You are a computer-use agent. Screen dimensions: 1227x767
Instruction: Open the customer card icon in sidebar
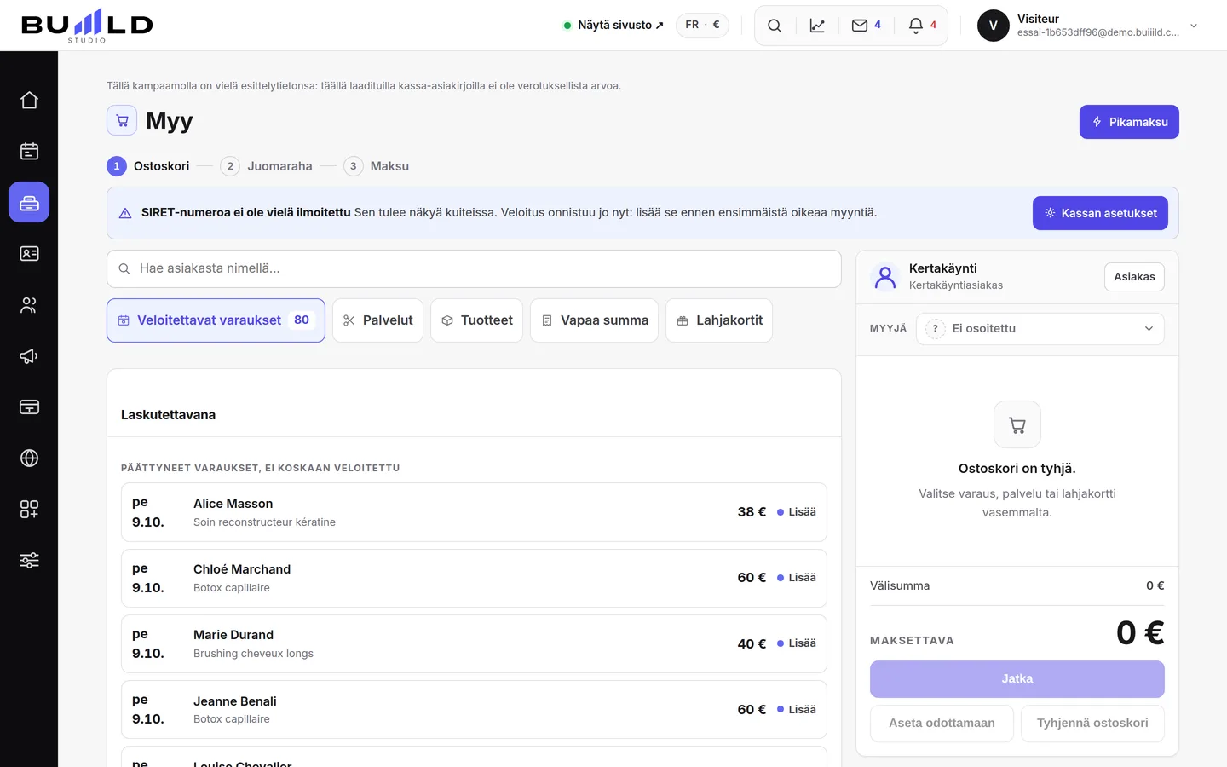click(29, 253)
